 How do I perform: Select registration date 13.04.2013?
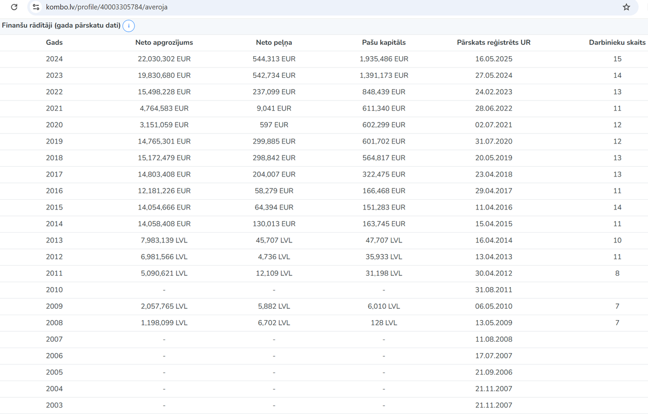pyautogui.click(x=494, y=257)
